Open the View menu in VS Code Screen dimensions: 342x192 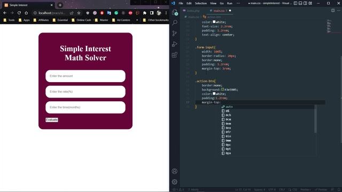tap(213, 3)
